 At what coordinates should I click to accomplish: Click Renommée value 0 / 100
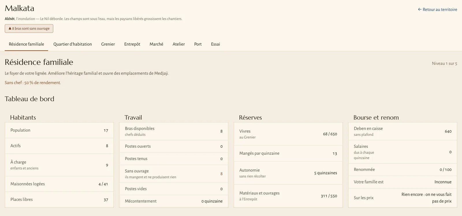tap(446, 170)
